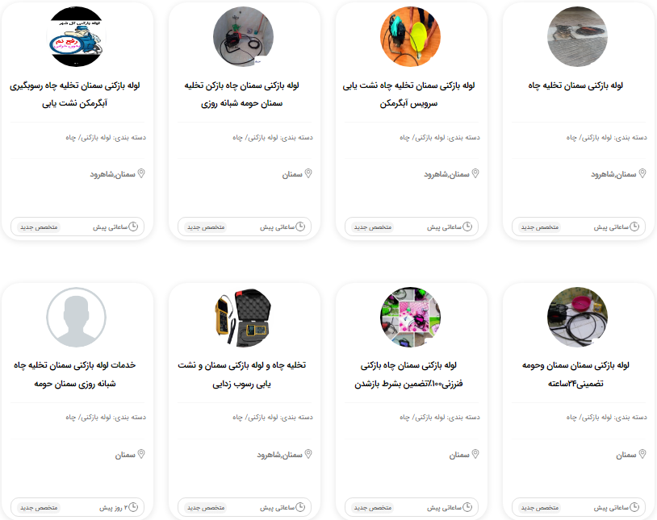Open listing خدمات لوله بازکنی سمنان تخلیه چاه
Screen dimensions: 657x520
pos(75,374)
